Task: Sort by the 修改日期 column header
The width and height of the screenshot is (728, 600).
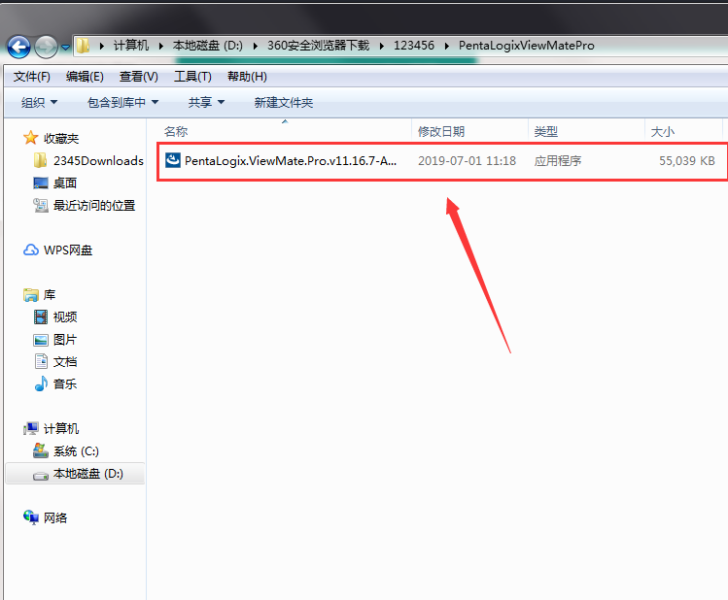Action: pyautogui.click(x=441, y=132)
